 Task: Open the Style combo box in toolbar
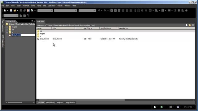[x=45, y=10]
